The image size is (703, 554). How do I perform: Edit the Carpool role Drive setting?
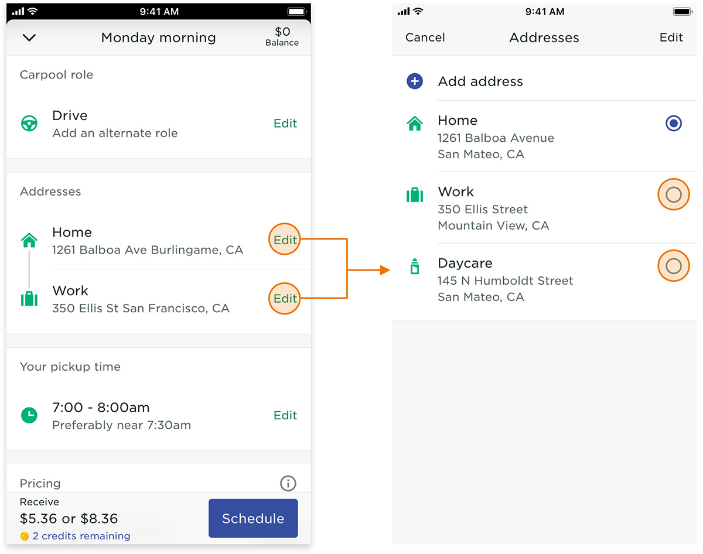point(285,124)
